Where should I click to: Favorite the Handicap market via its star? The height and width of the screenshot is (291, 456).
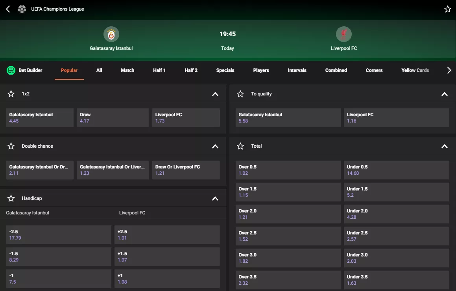(11, 198)
